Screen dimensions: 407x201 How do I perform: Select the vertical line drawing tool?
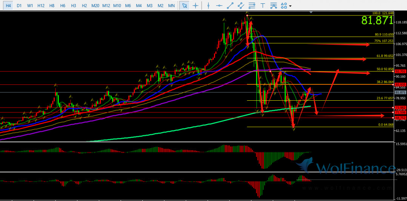pyautogui.click(x=208, y=6)
